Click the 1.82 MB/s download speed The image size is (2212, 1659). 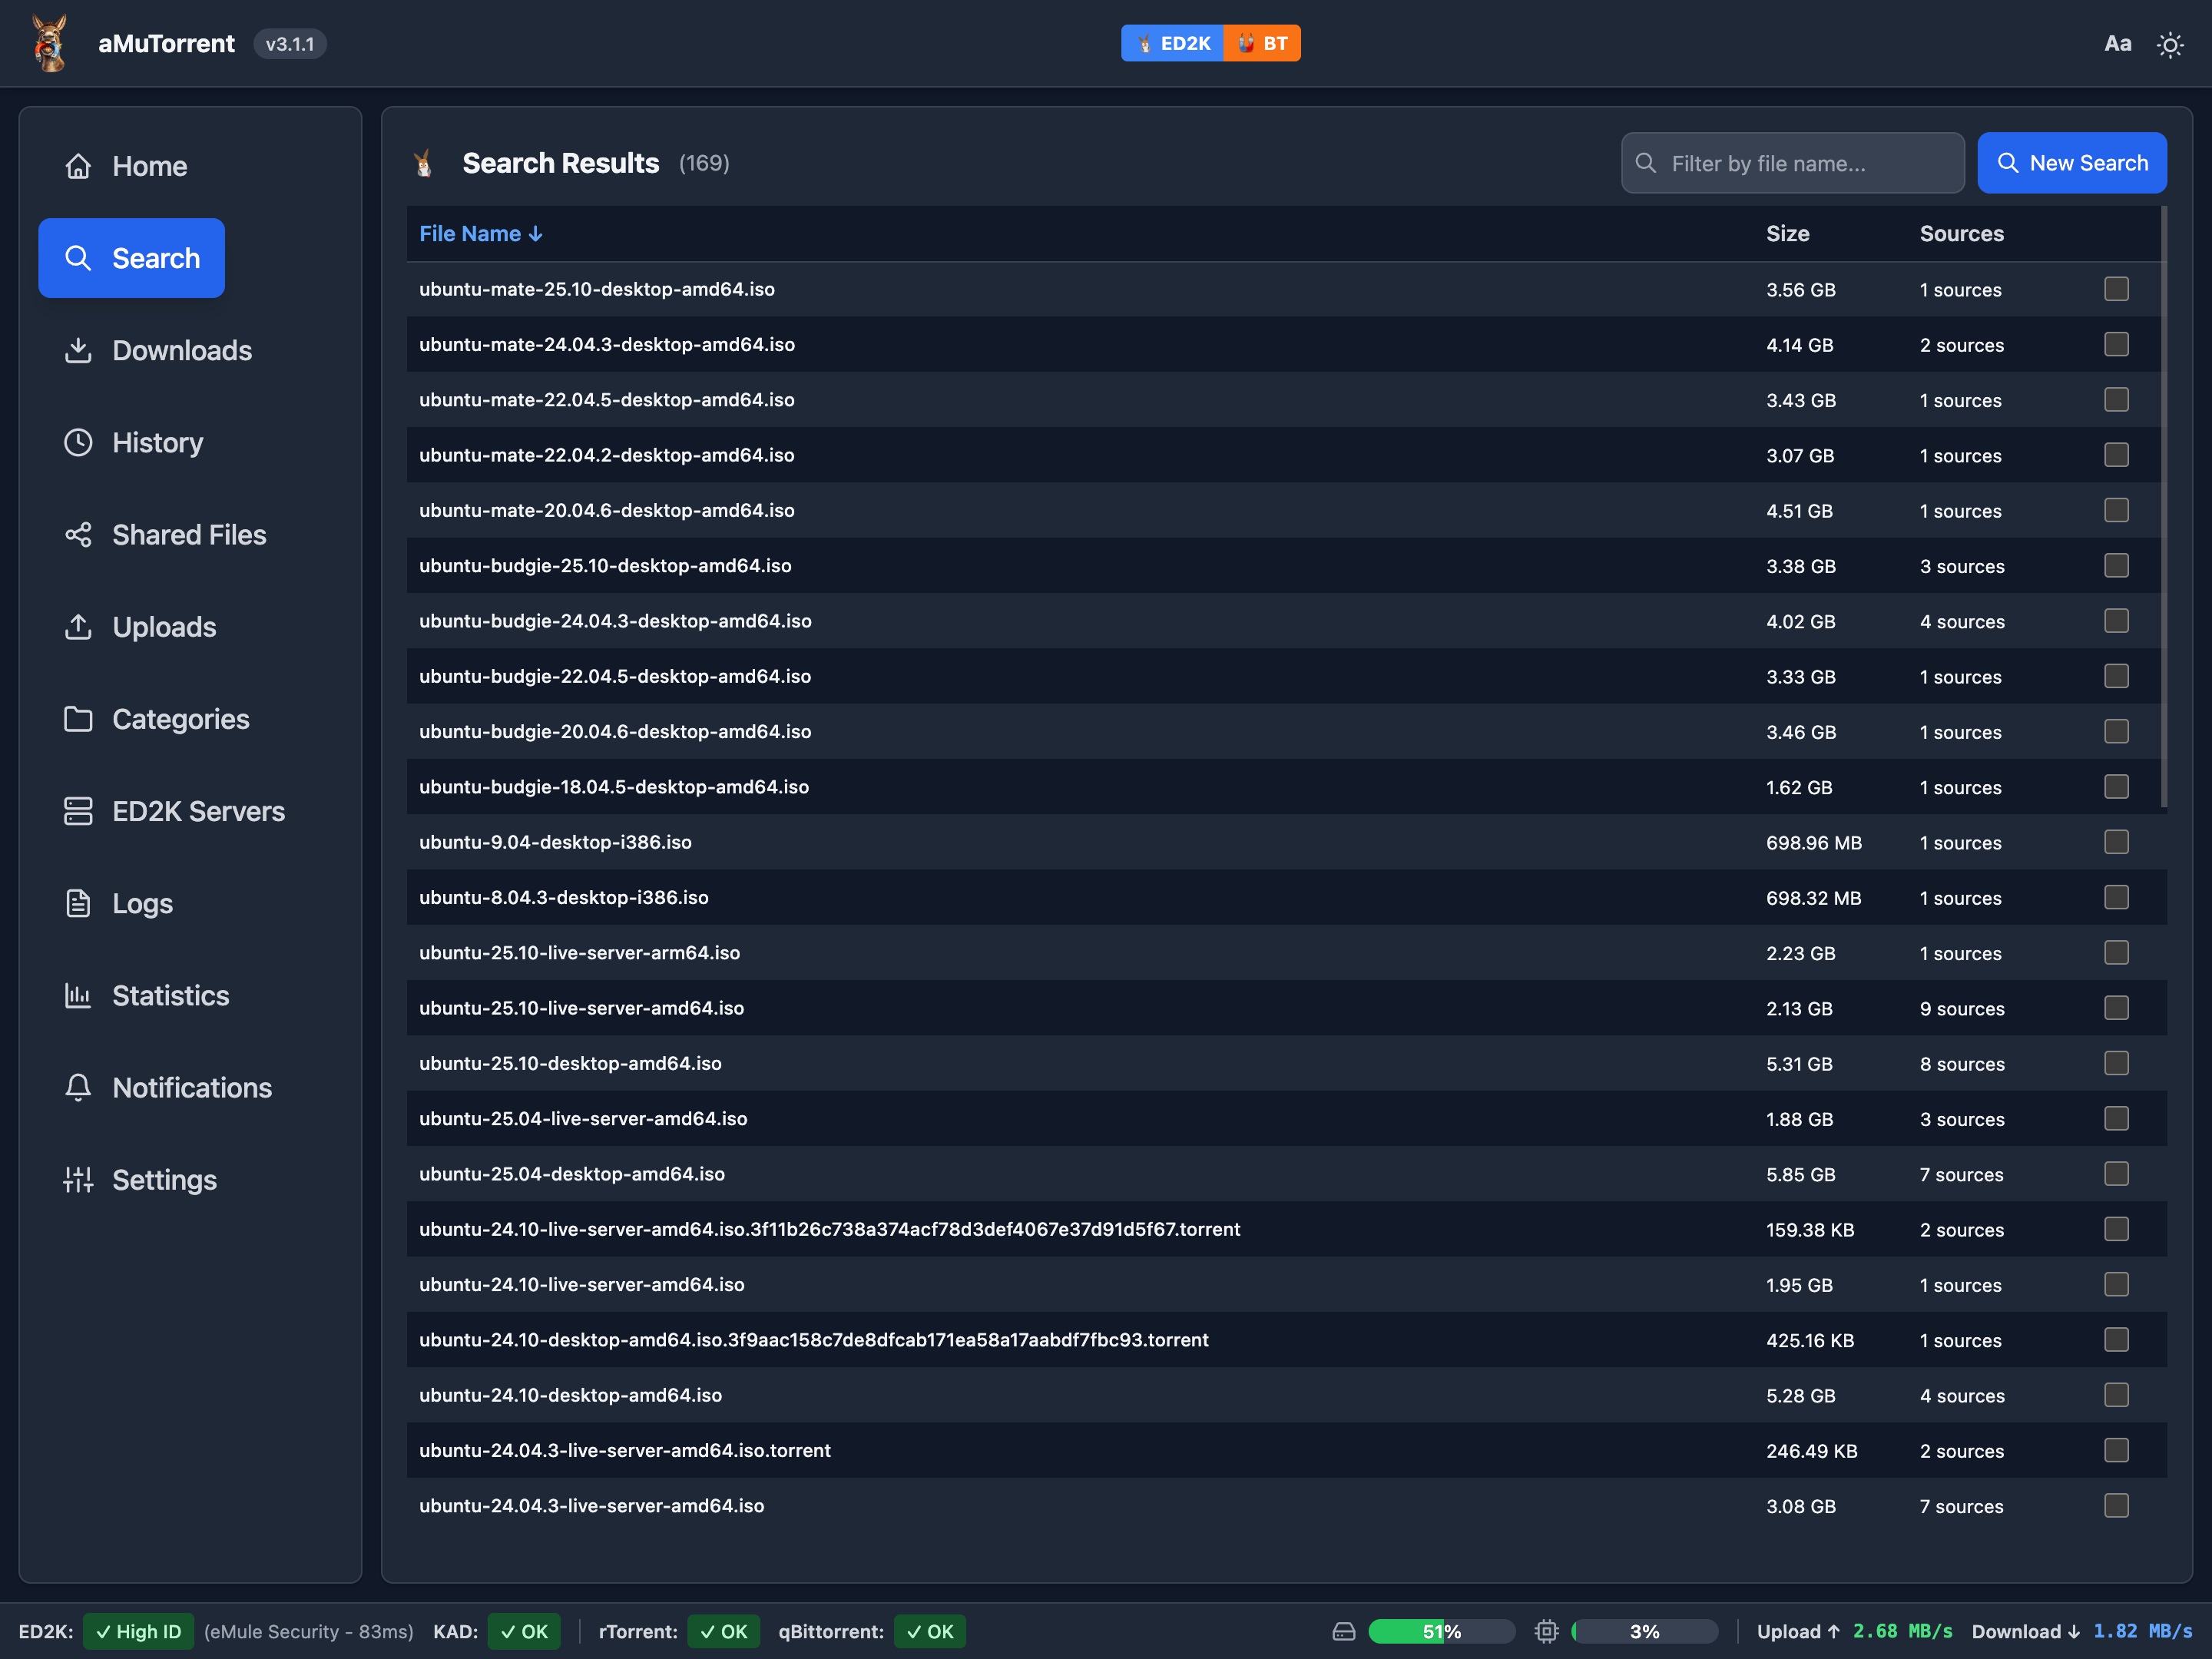point(2143,1631)
